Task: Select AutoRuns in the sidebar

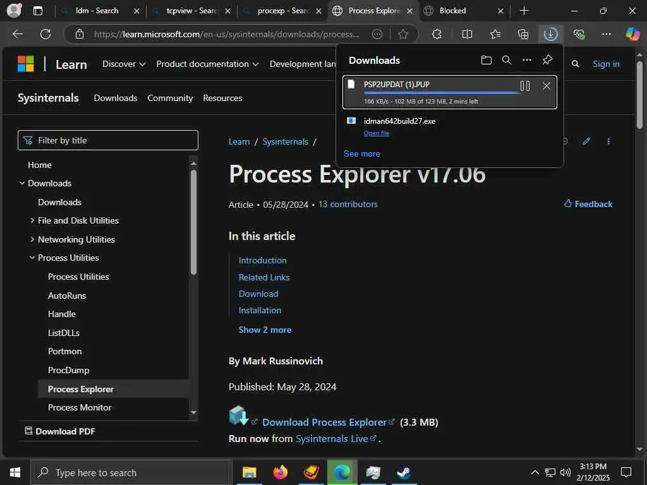Action: (67, 296)
